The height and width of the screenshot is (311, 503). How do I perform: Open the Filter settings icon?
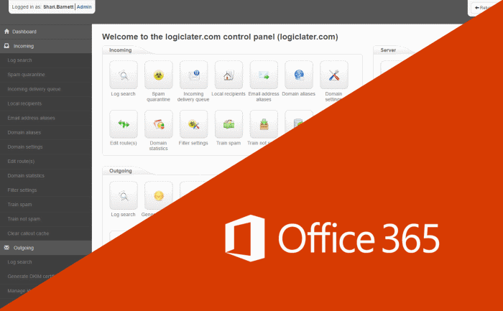click(193, 124)
